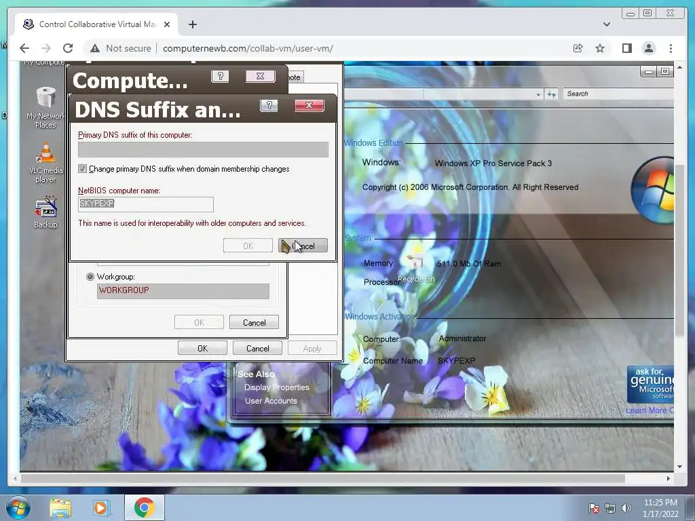The image size is (695, 521).
Task: Click scroll down arrow of VM view
Action: (680, 466)
